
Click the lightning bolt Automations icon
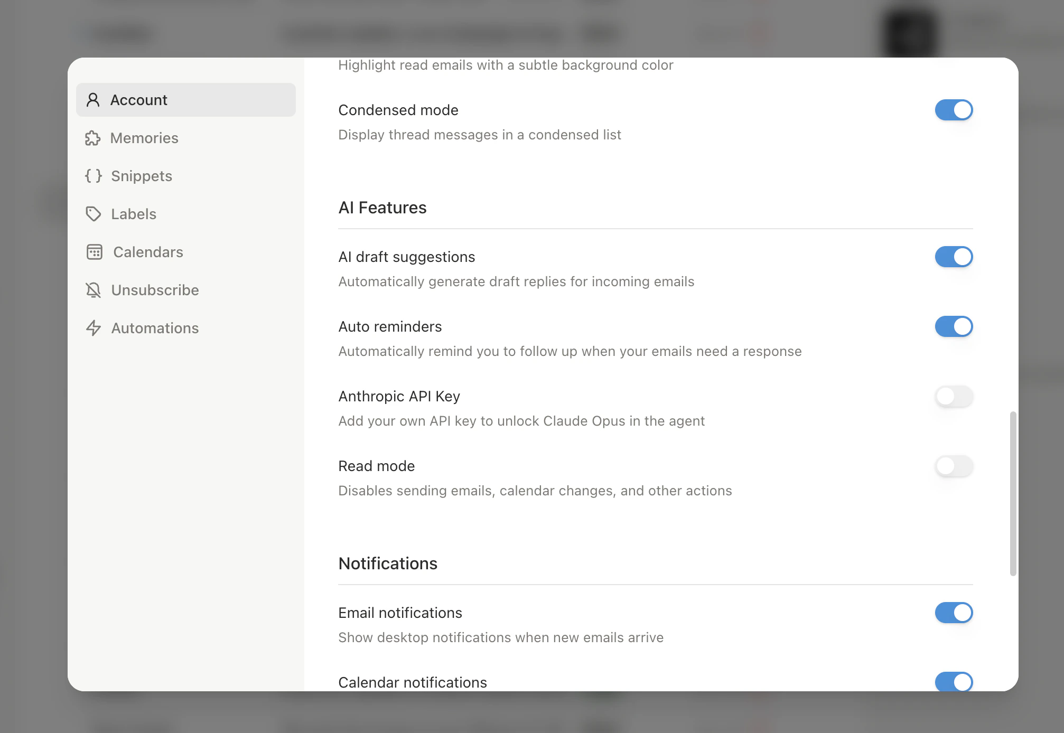[x=94, y=328]
